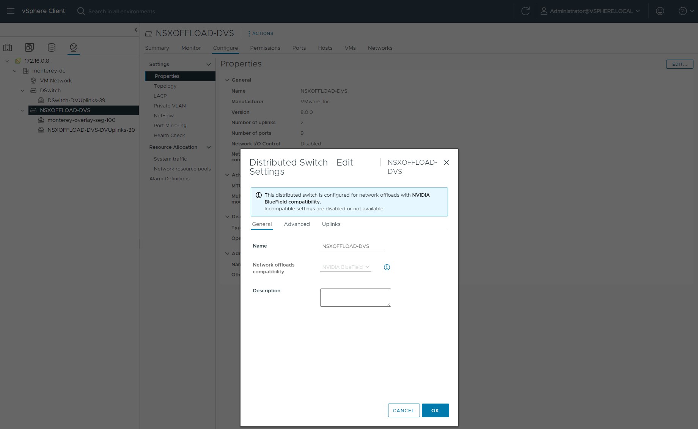Switch to Hosts and Clusters inventory view
This screenshot has height=429, width=698.
(x=8, y=47)
